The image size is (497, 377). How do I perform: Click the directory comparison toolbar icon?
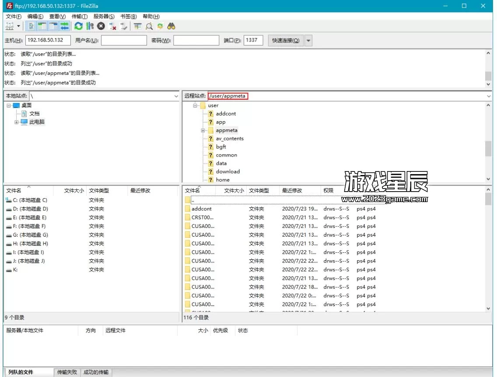click(x=149, y=26)
